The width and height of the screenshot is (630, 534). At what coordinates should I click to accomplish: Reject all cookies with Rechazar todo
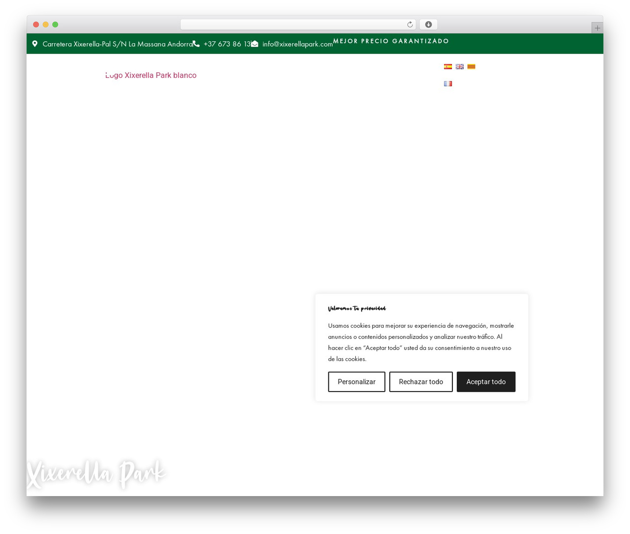click(421, 382)
